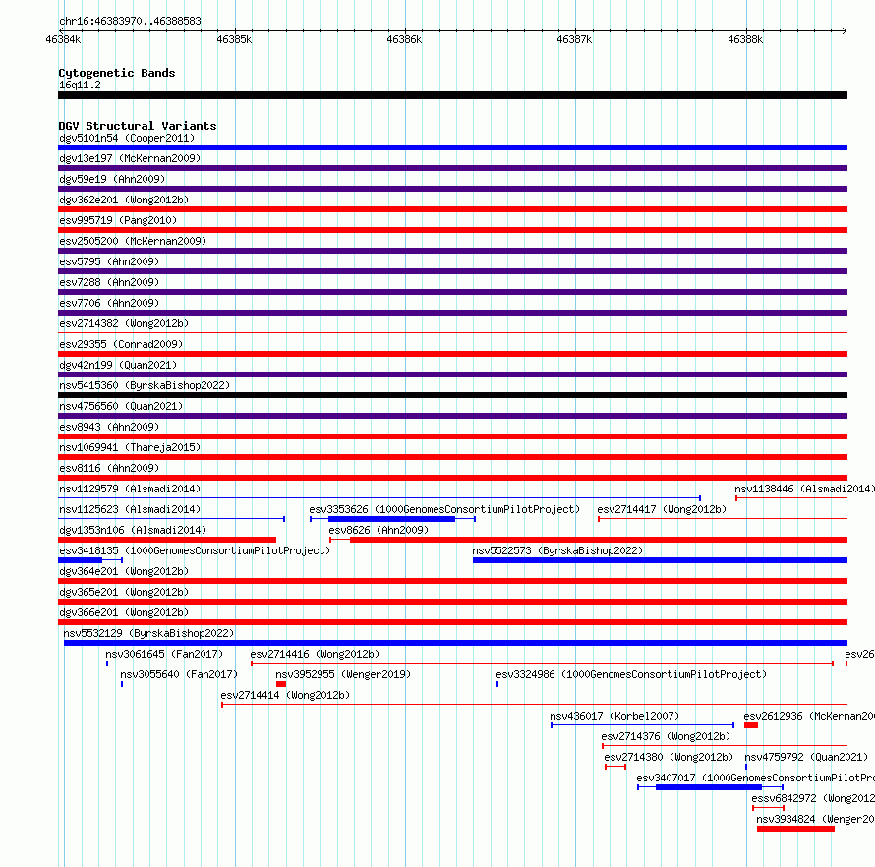Select dgv1353n106 (Alsmadi2014) label

point(133,530)
